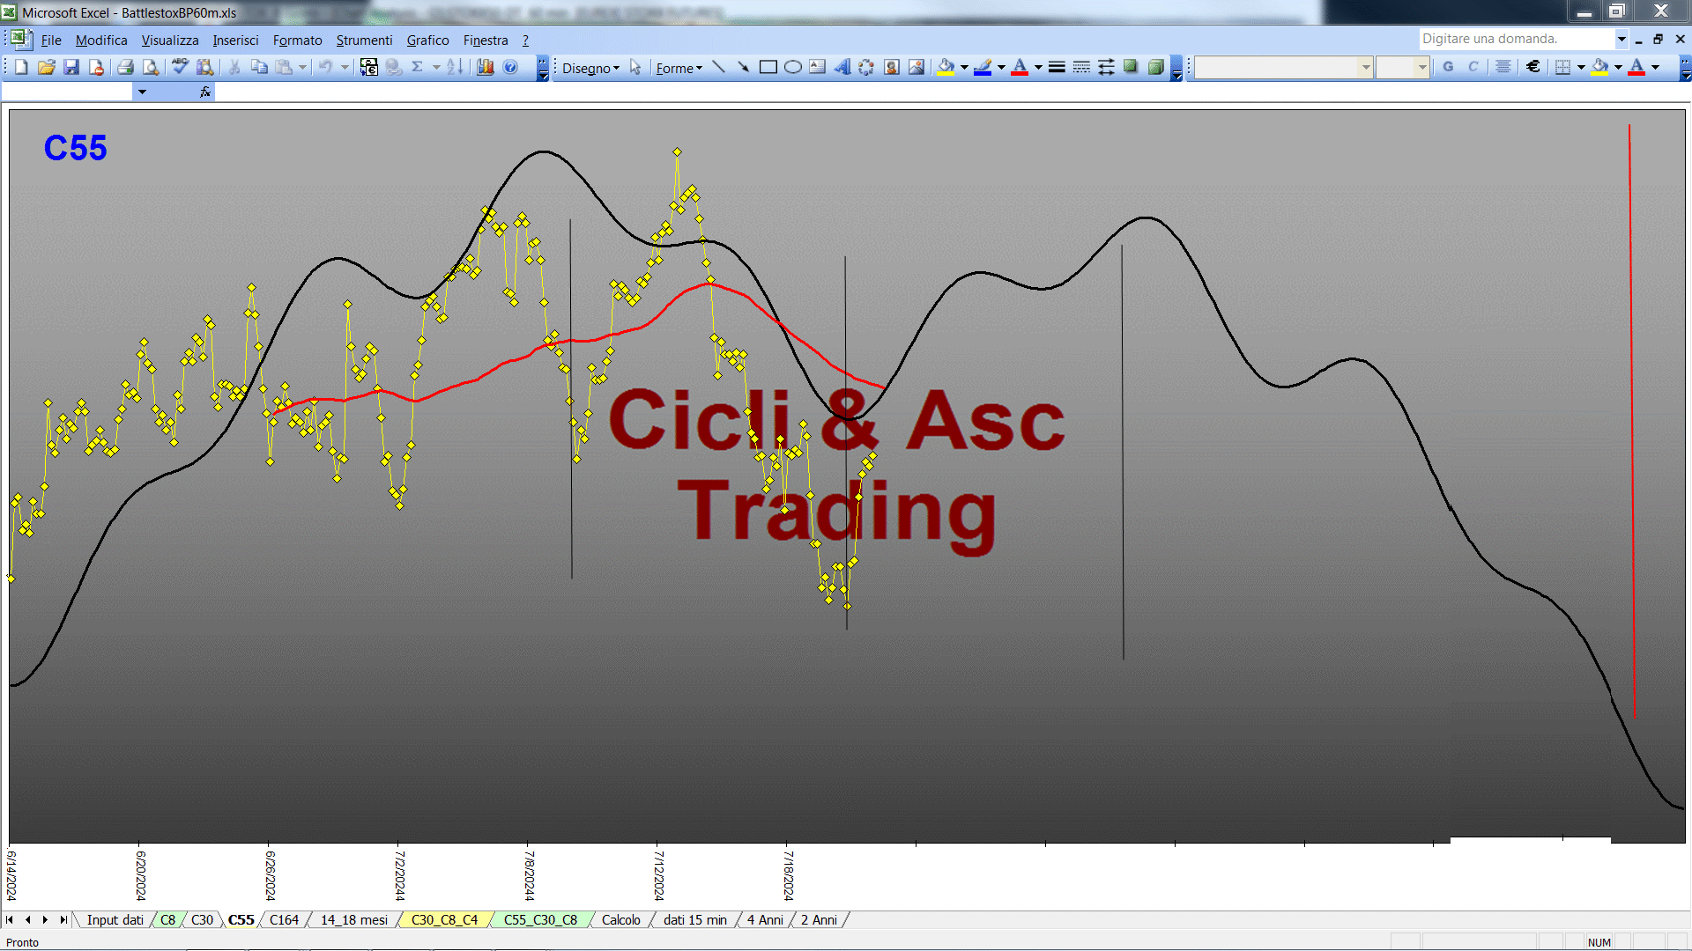Open the Paste options dropdown arrow
1692x951 pixels.
(302, 67)
